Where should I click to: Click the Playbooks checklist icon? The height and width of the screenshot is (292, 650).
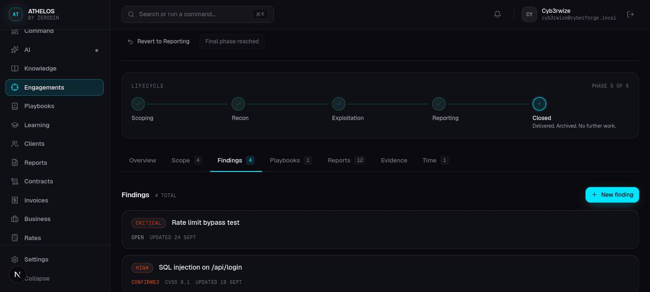(15, 106)
